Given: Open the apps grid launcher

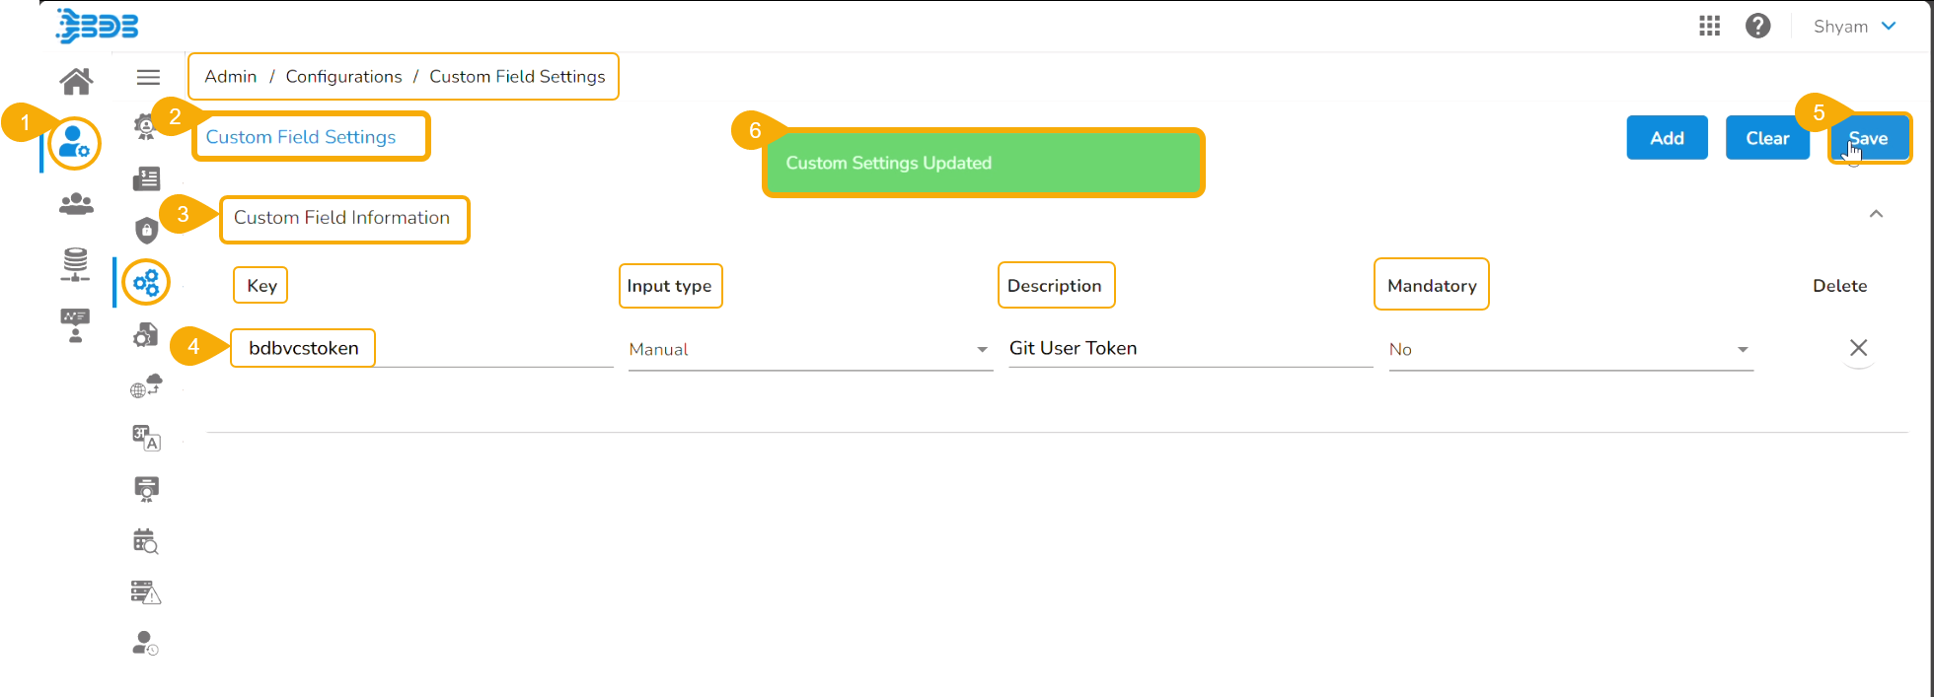Looking at the screenshot, I should pos(1709,27).
